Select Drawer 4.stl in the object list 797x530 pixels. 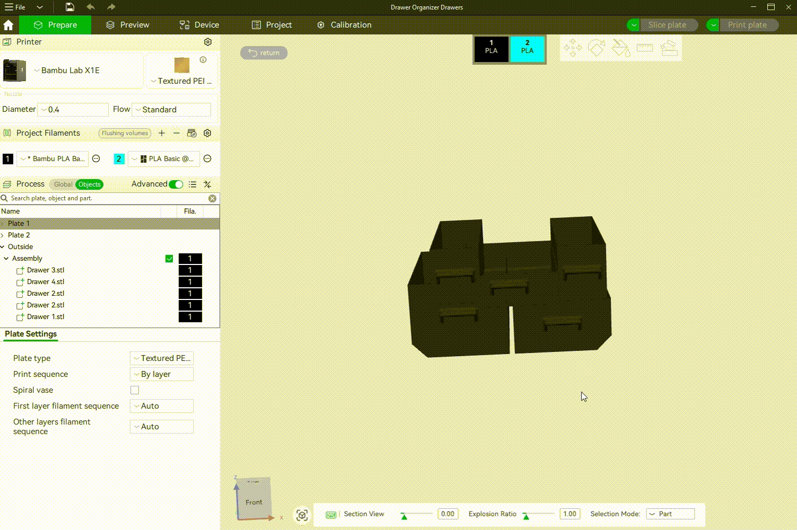(46, 282)
